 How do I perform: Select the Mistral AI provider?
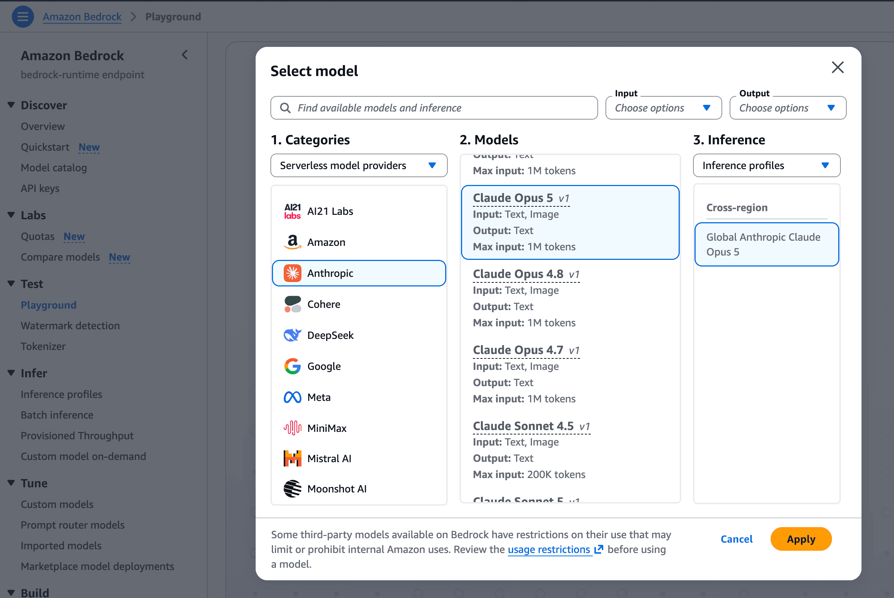pyautogui.click(x=359, y=458)
